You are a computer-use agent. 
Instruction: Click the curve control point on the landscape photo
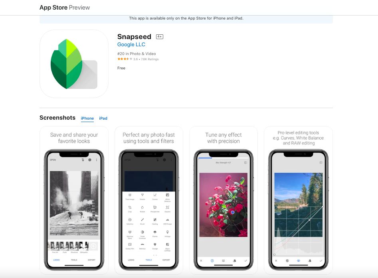[309, 220]
